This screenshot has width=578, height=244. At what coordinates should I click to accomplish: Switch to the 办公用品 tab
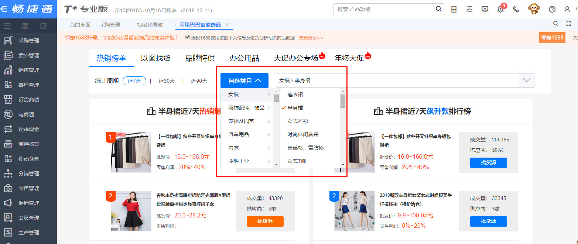coord(244,58)
